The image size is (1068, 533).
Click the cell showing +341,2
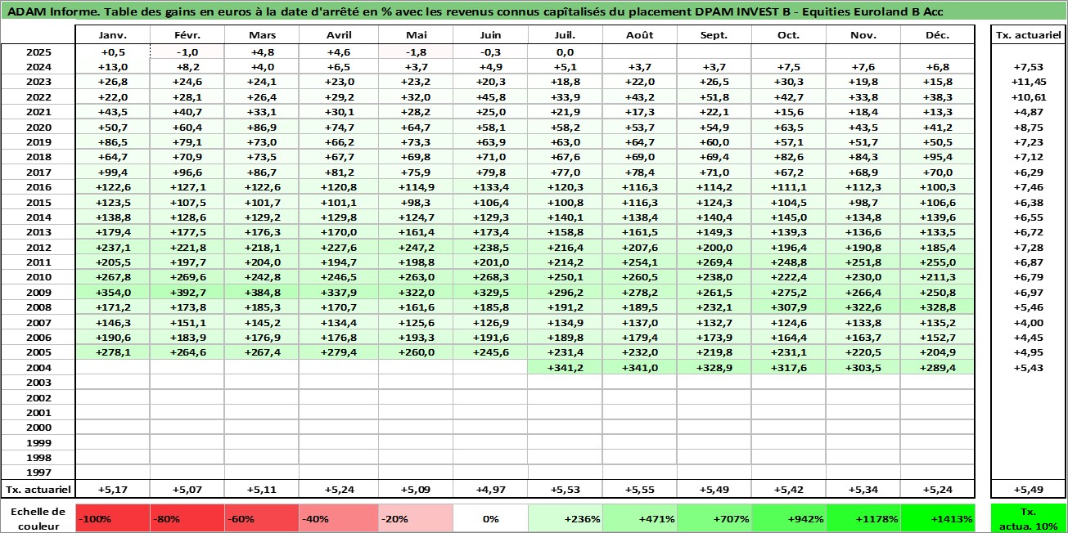point(566,368)
